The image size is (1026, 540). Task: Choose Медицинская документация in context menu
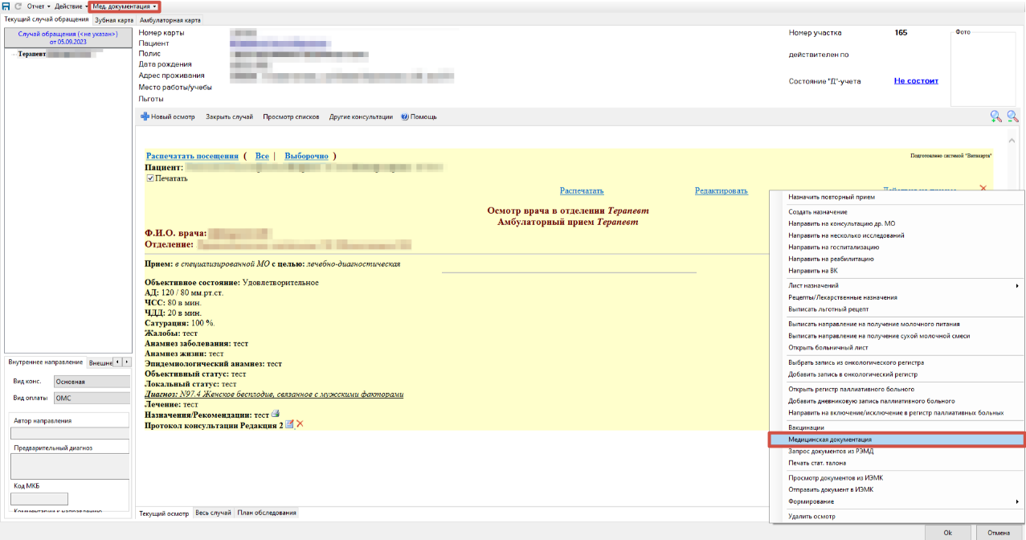(x=897, y=440)
